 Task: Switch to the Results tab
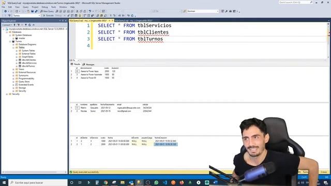point(76,64)
